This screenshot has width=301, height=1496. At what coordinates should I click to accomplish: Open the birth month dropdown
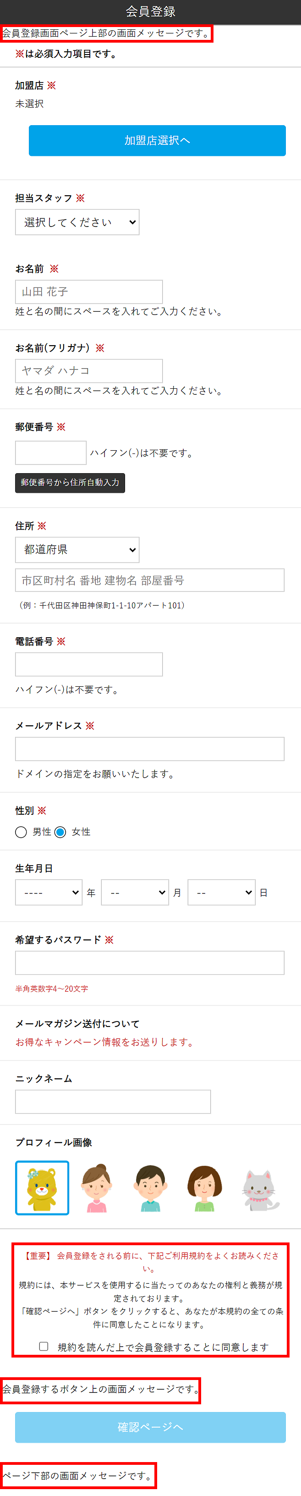(x=135, y=892)
